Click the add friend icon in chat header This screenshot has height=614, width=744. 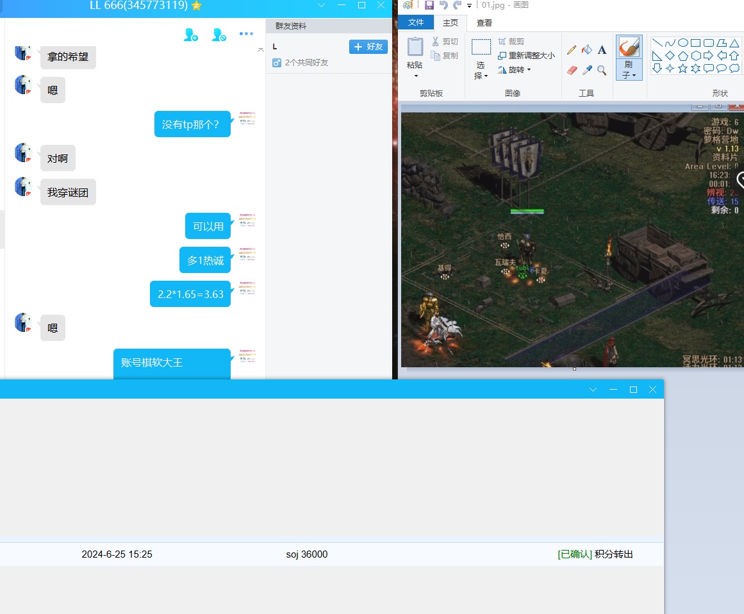click(190, 35)
